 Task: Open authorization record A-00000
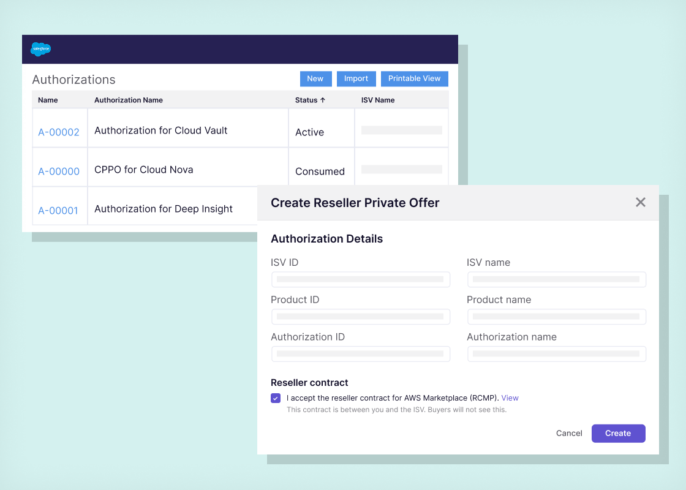(59, 171)
